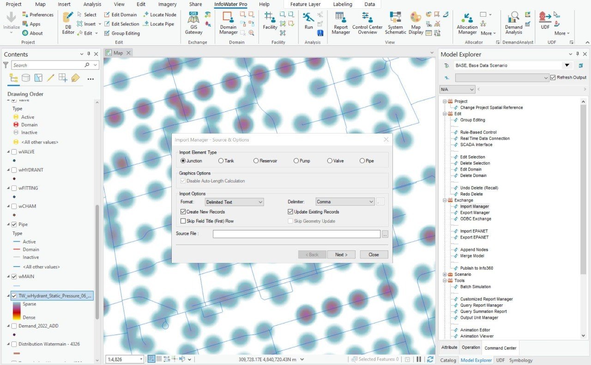Toggle the Refresh Output checkbox
Image resolution: width=591 pixels, height=365 pixels.
coord(553,78)
